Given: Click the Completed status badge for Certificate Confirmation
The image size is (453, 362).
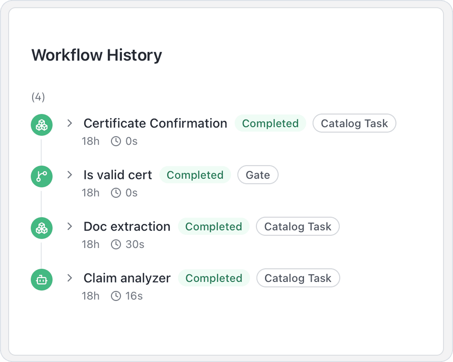Looking at the screenshot, I should 270,123.
